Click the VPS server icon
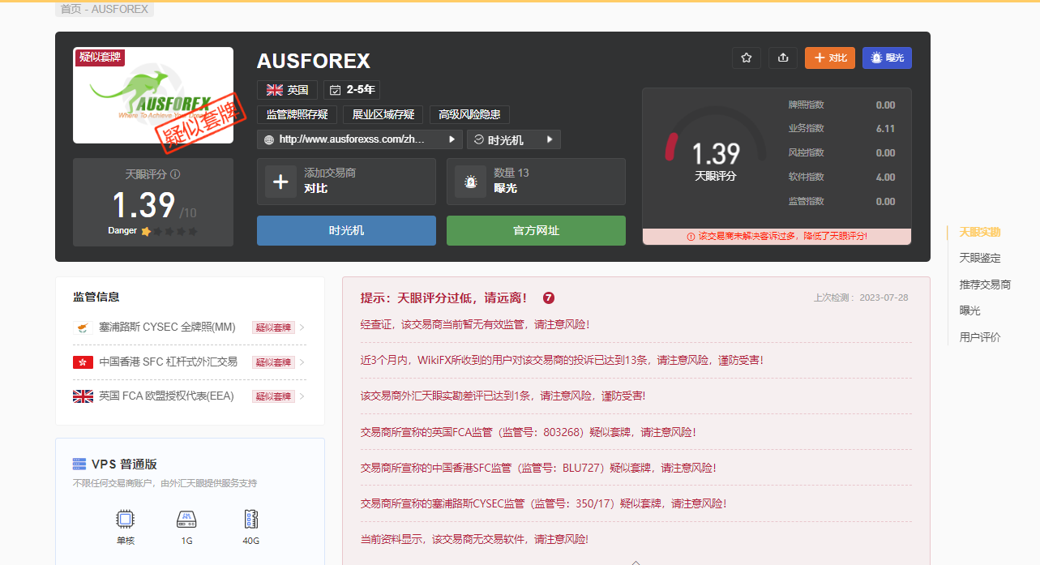The image size is (1040, 565). tap(79, 464)
